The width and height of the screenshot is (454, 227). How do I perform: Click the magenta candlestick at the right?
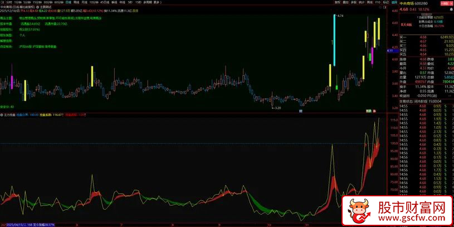pyautogui.click(x=372, y=56)
